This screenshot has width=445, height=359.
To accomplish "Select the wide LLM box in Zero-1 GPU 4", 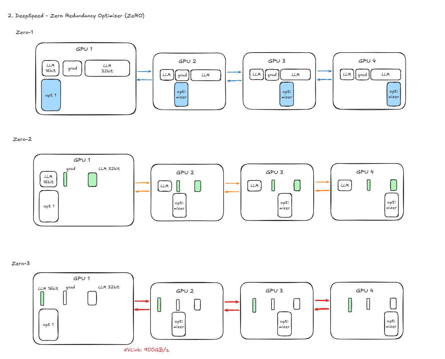I will (x=386, y=74).
